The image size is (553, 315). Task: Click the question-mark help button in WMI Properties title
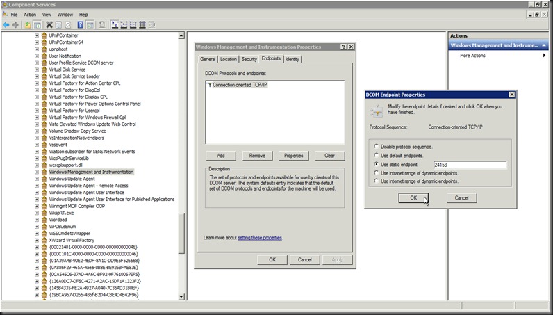tap(344, 47)
